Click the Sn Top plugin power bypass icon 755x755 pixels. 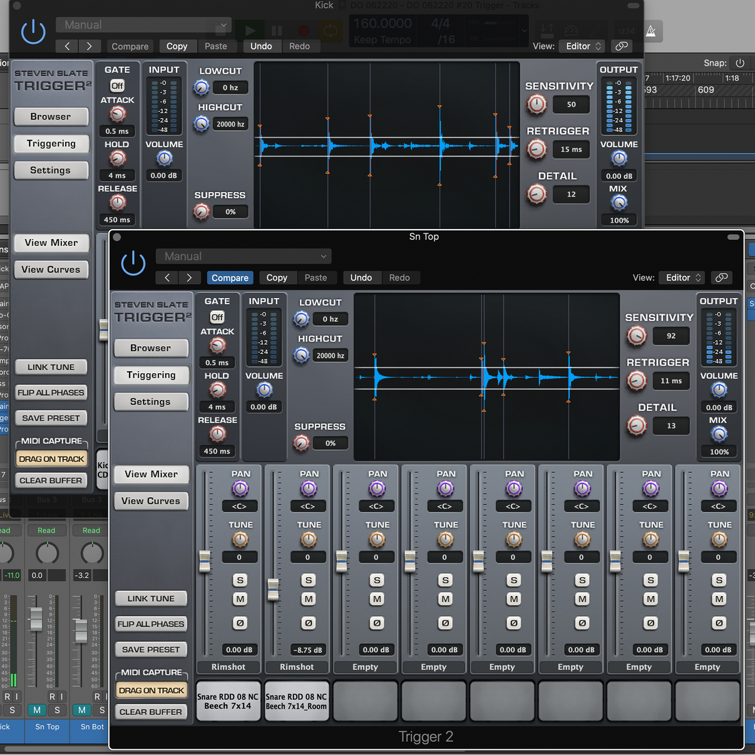tap(133, 263)
